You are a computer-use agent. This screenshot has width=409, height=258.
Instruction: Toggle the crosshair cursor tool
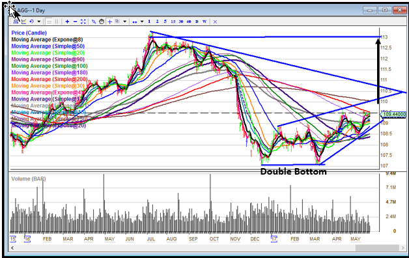pos(110,21)
